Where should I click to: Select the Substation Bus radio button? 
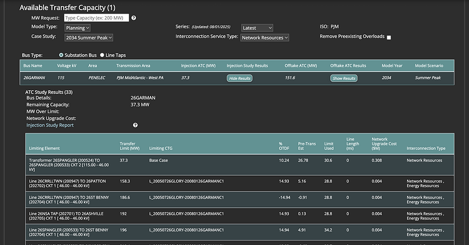coord(61,55)
